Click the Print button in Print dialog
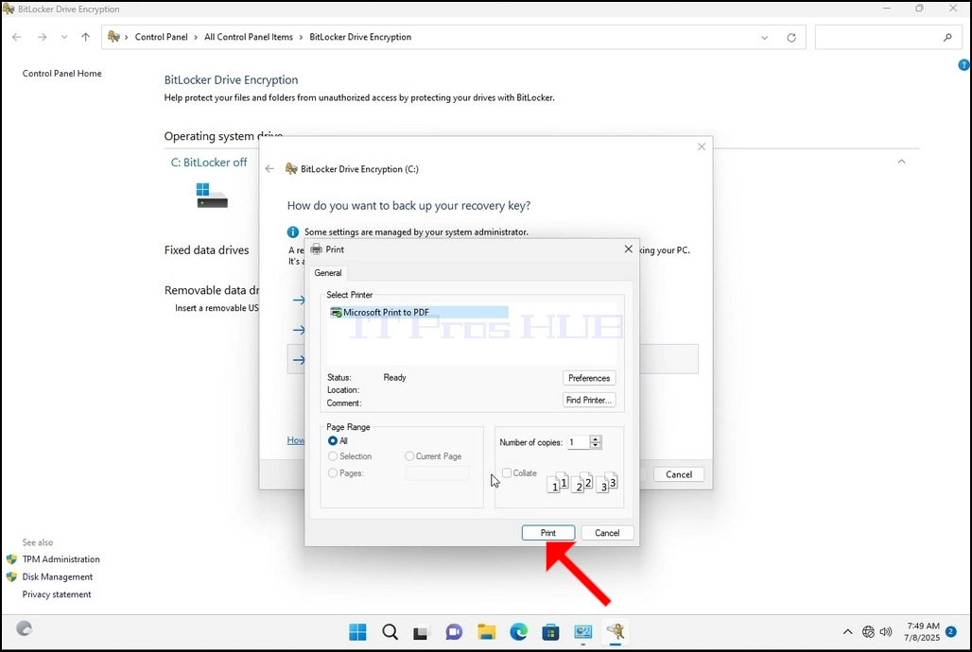This screenshot has height=652, width=972. 548,533
